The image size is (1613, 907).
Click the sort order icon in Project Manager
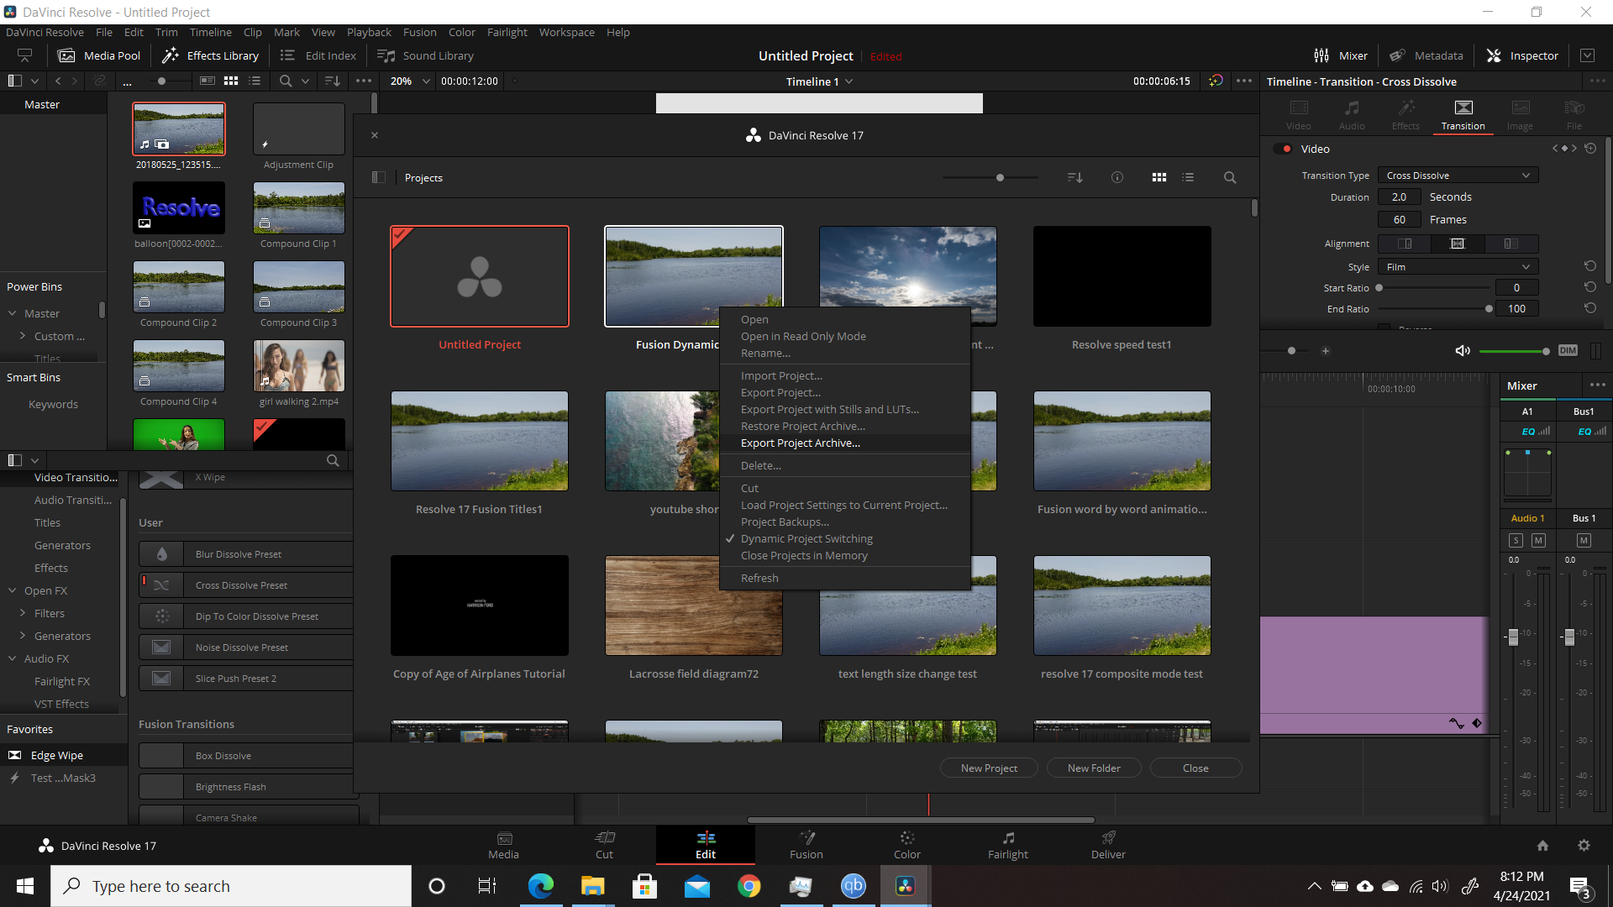[1075, 177]
